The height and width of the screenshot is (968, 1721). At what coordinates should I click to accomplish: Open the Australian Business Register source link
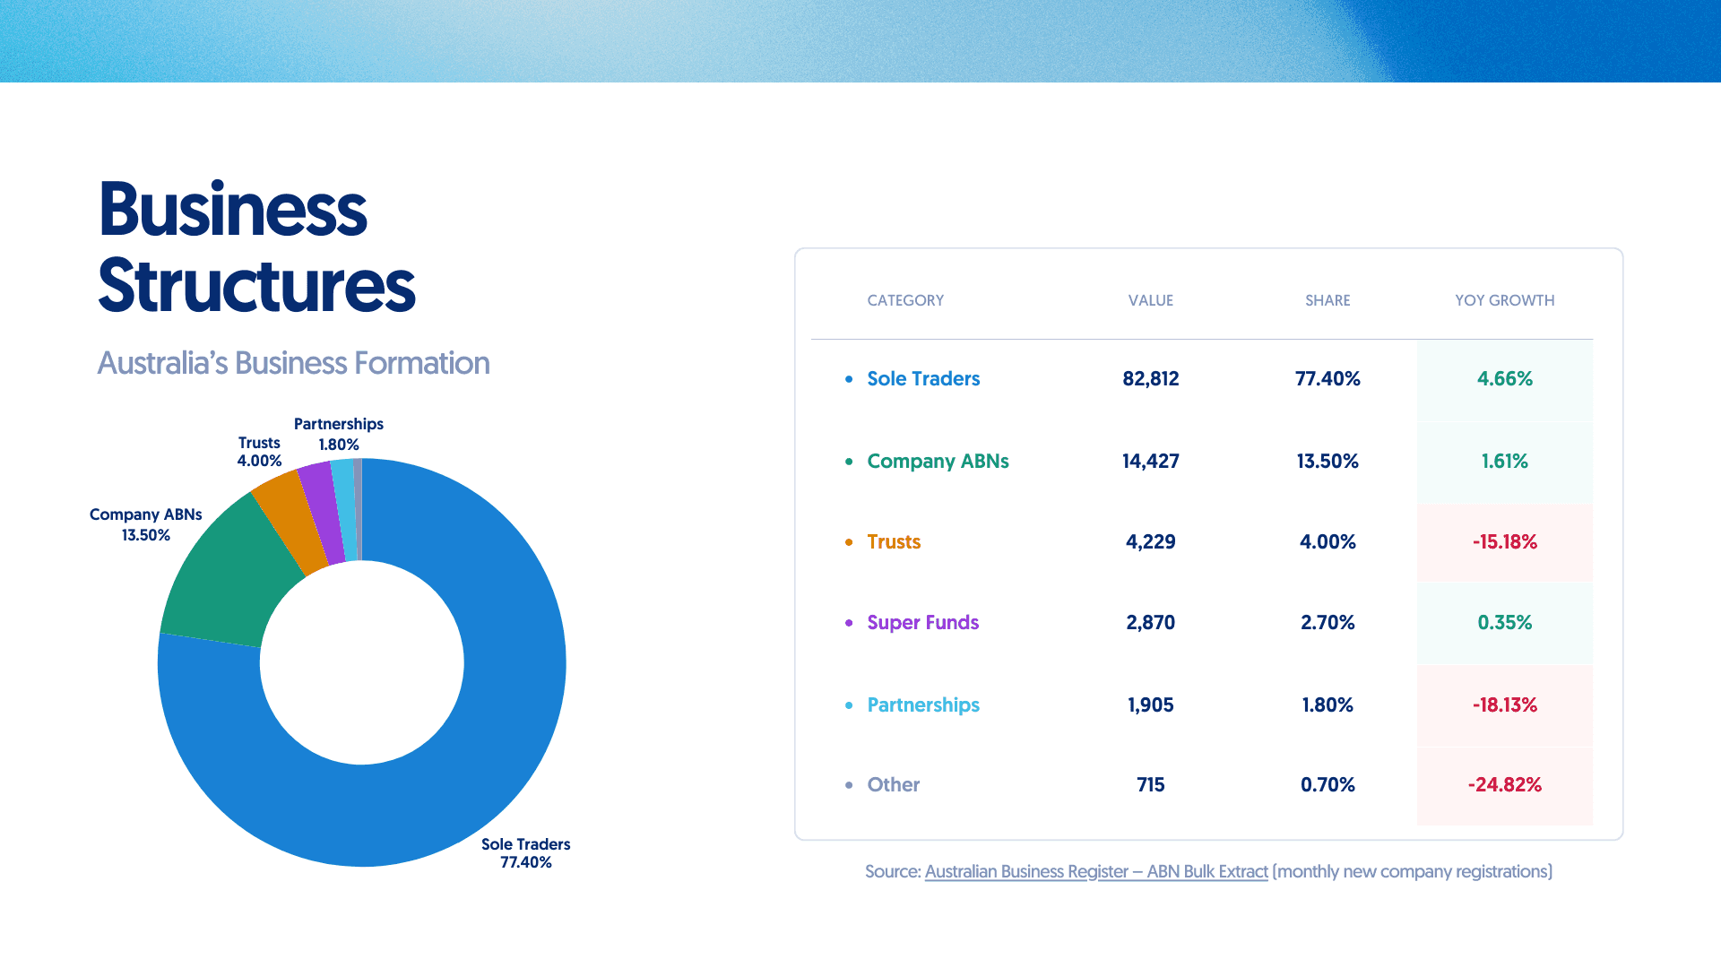[1095, 871]
